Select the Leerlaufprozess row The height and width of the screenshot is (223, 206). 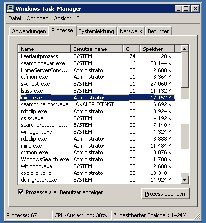pos(97,56)
